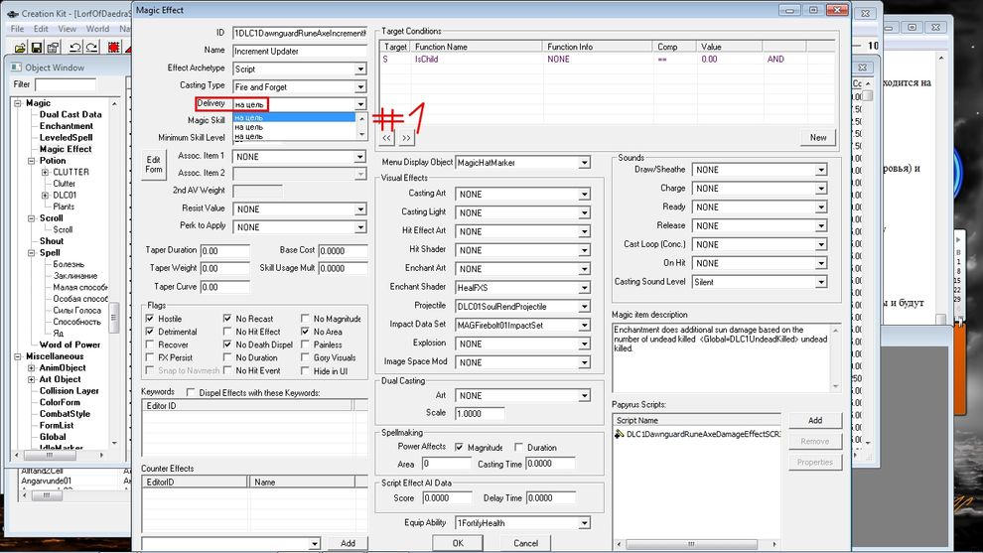The height and width of the screenshot is (553, 983).
Task: Open the Effect Archetype dropdown
Action: 360,69
